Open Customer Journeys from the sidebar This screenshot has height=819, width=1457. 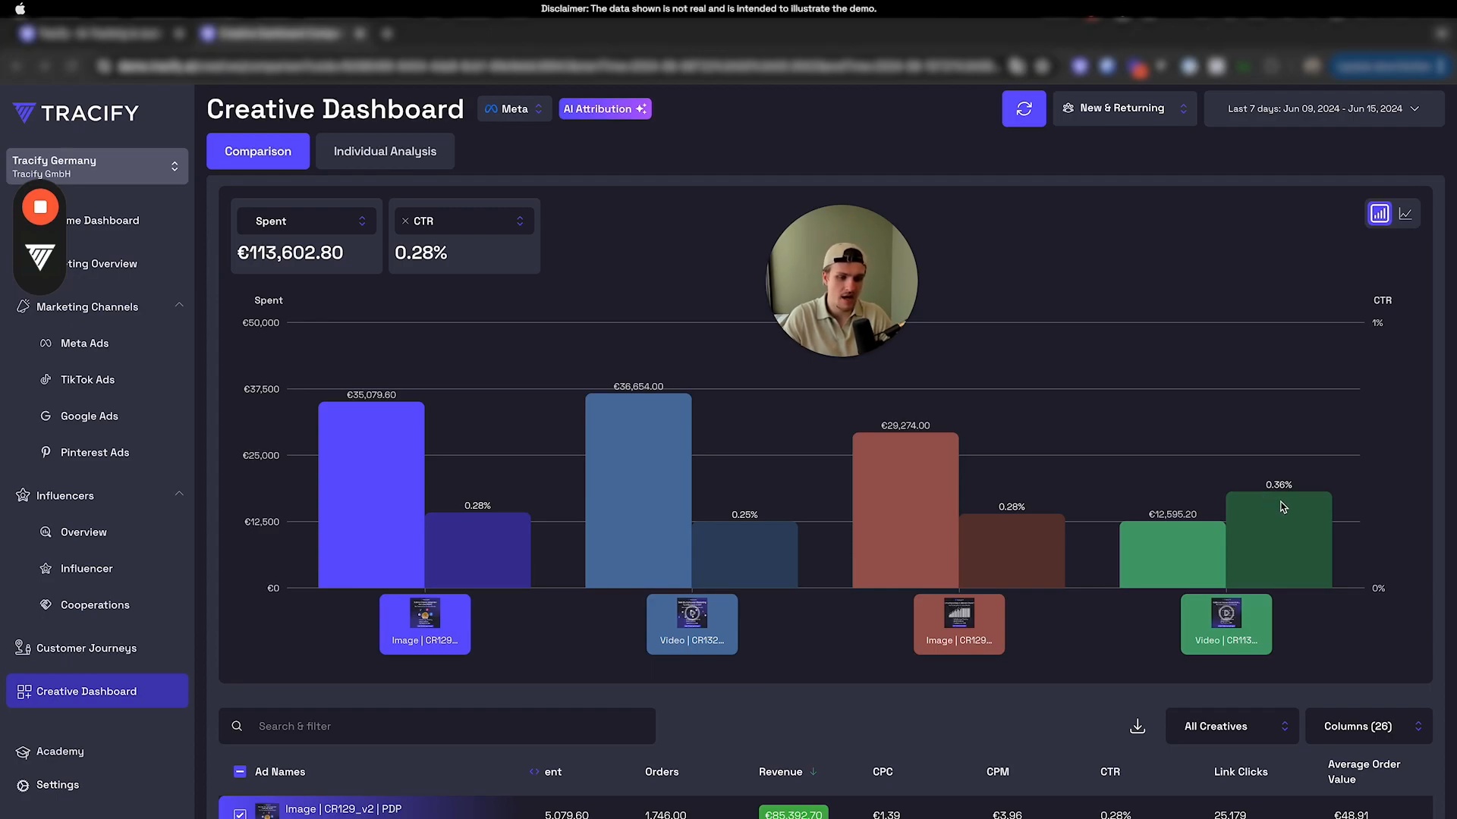[86, 648]
